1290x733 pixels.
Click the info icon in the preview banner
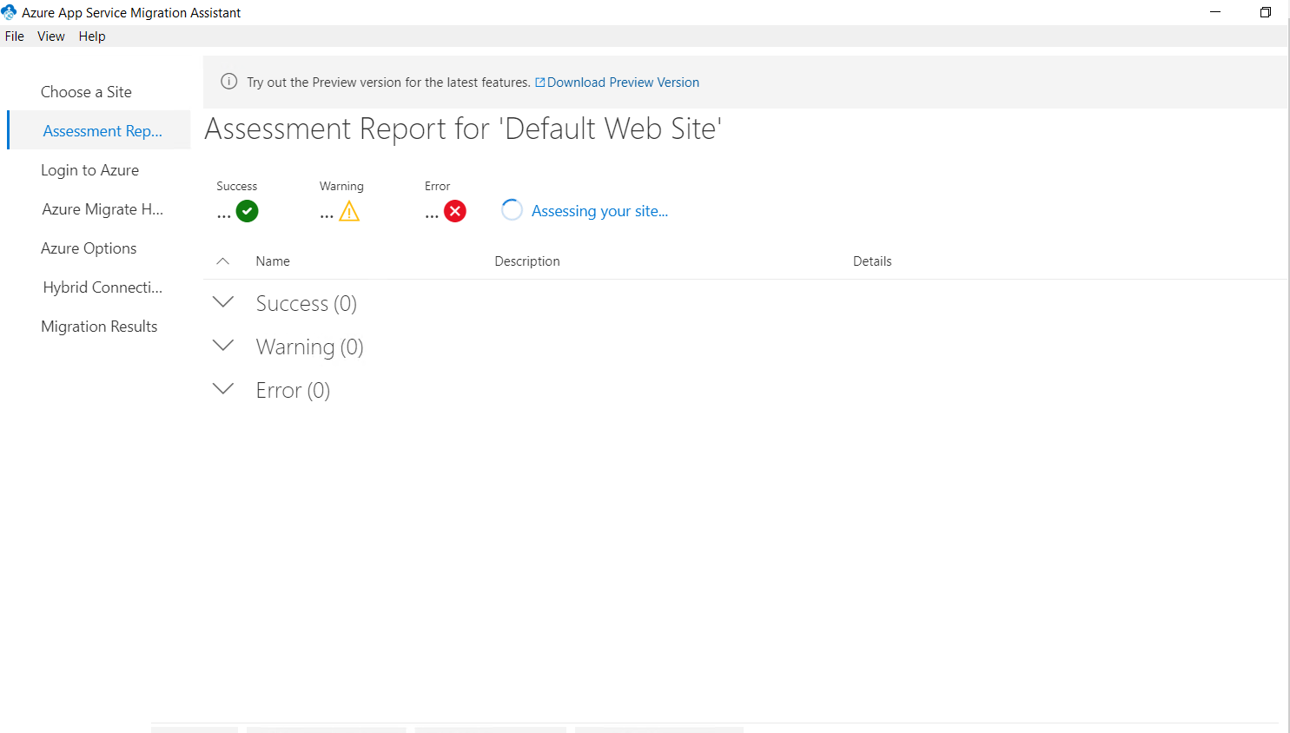228,81
